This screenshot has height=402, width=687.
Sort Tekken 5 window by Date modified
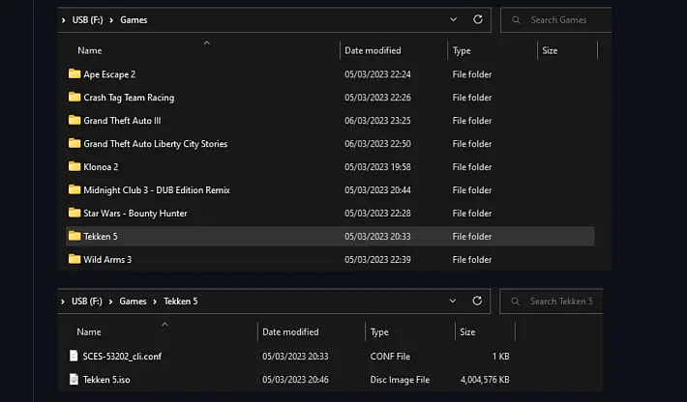290,331
